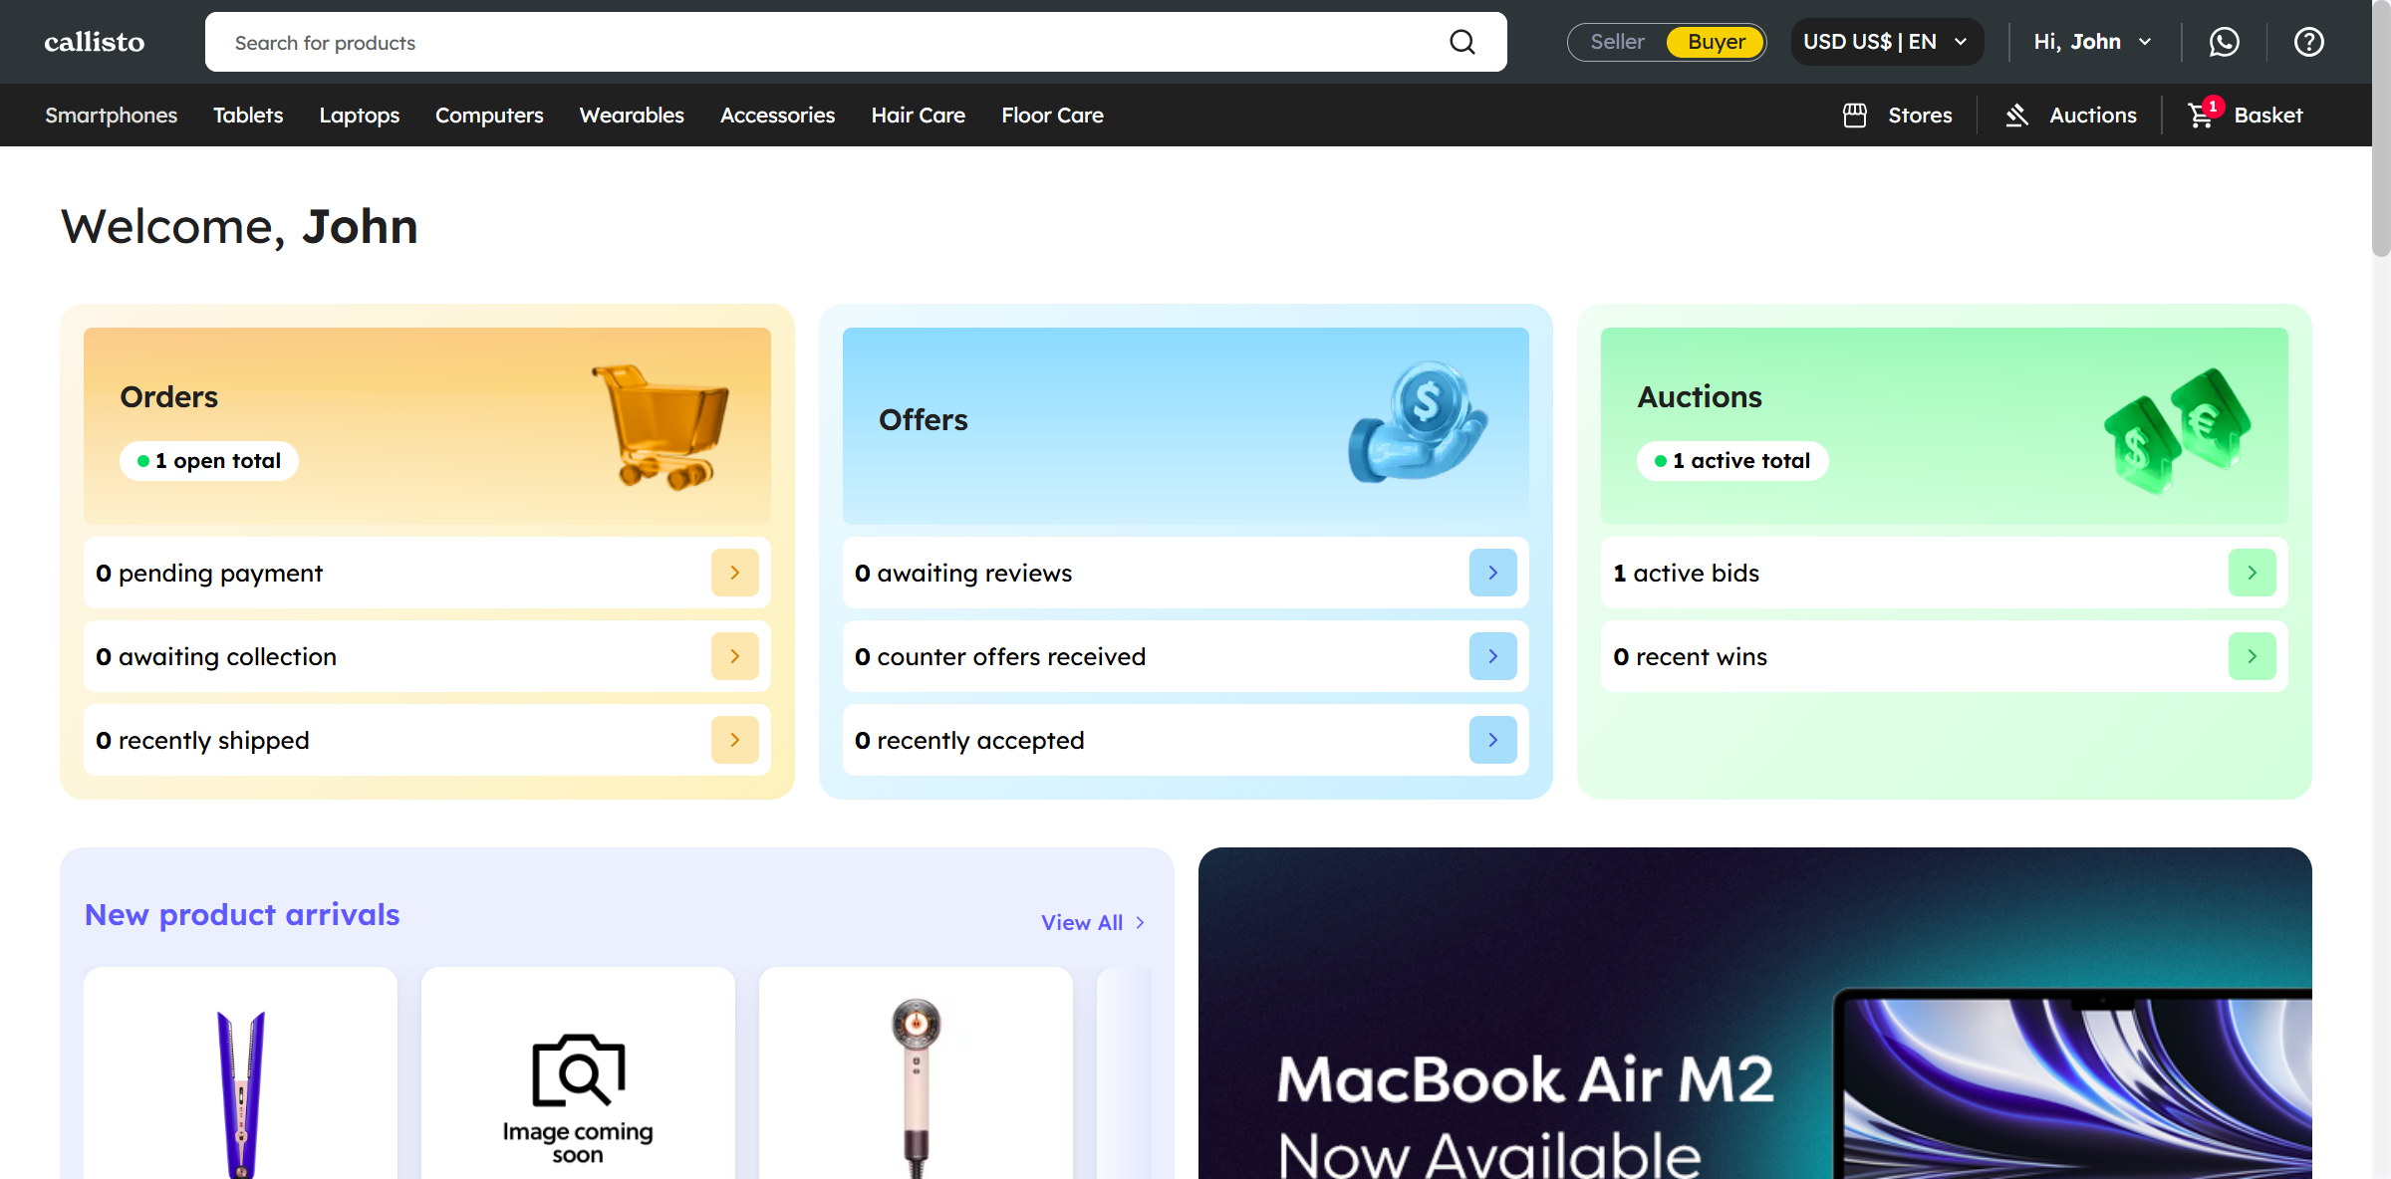Viewport: 2391px width, 1179px height.
Task: Open counter offers received arrow
Action: coord(1493,656)
